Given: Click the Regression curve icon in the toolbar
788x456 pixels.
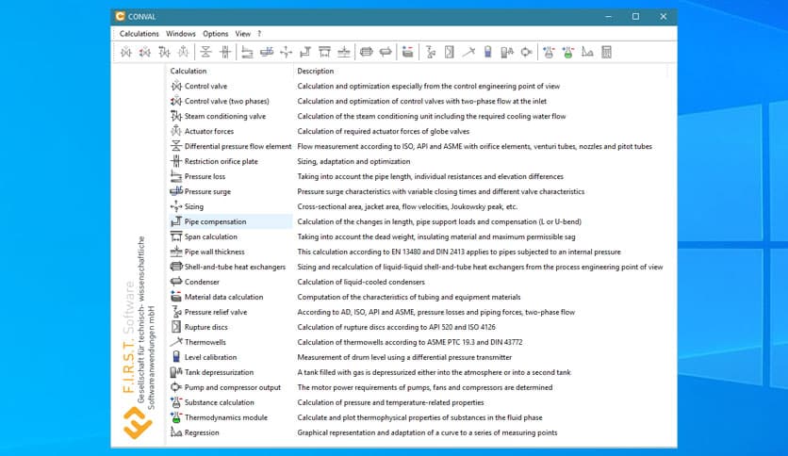Looking at the screenshot, I should coord(587,52).
